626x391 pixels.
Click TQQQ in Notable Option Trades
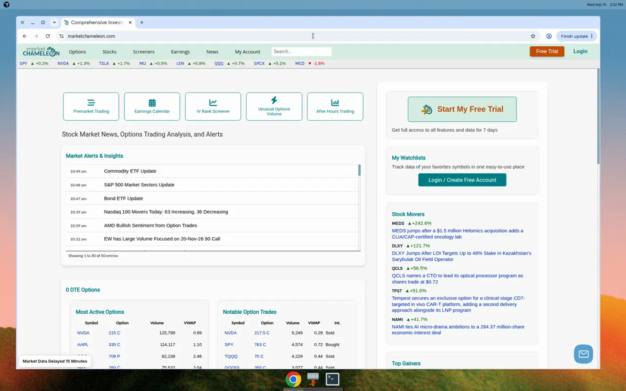[x=231, y=357]
